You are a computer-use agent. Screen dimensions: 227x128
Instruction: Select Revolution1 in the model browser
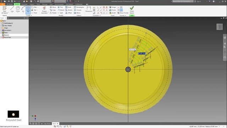pos(7,30)
